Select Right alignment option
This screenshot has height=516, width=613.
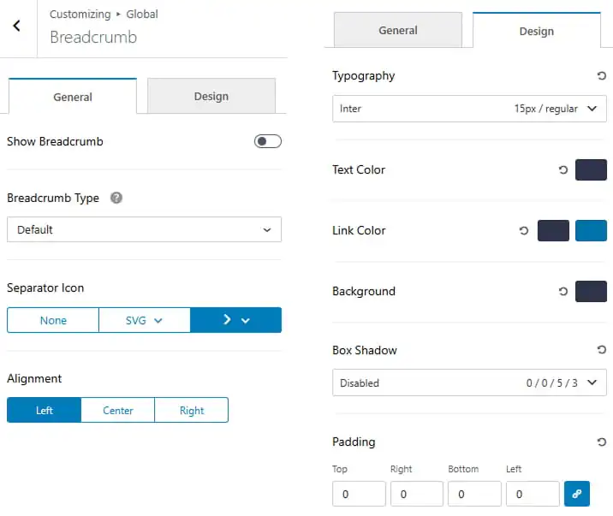coord(192,410)
